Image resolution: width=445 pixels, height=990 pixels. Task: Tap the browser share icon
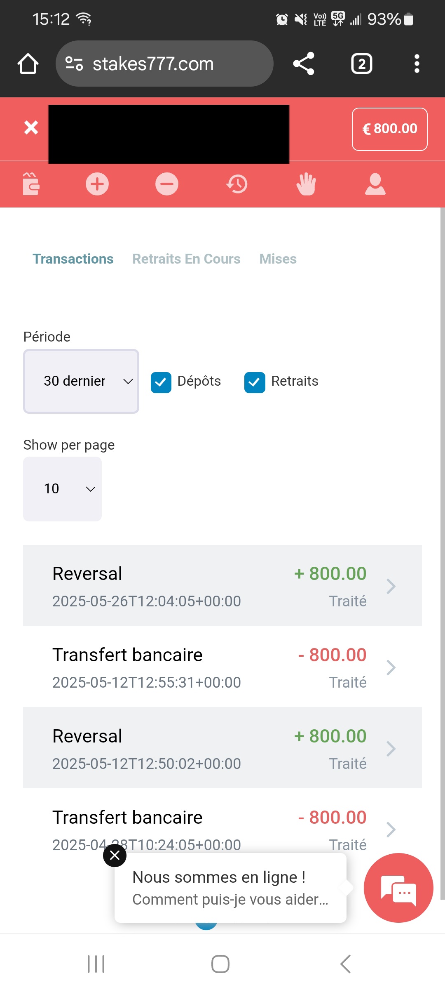click(304, 64)
